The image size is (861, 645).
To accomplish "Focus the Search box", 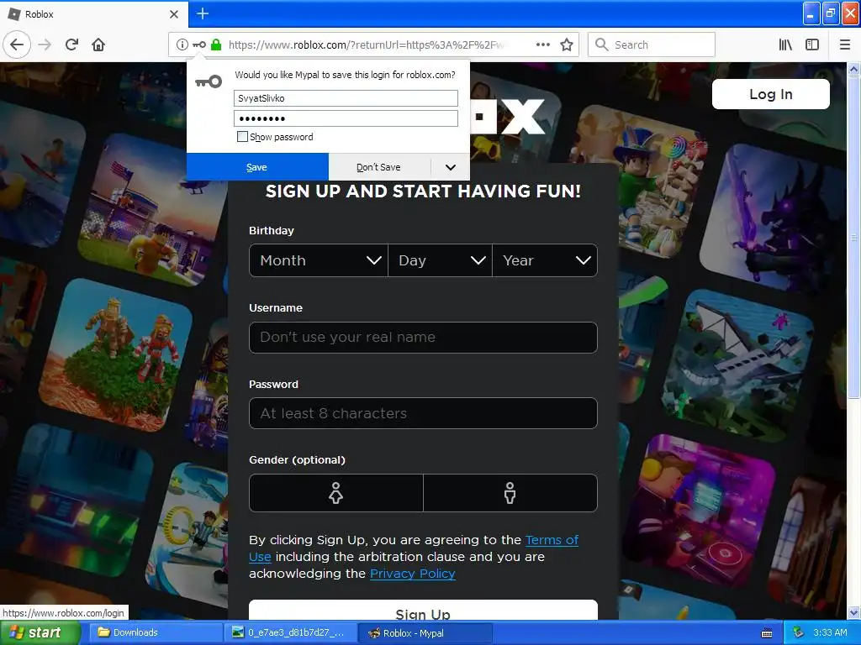I will 652,45.
